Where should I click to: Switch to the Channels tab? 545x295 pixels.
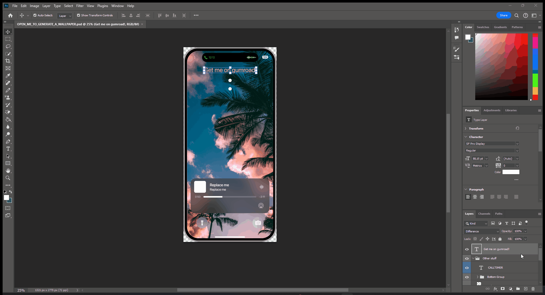484,214
